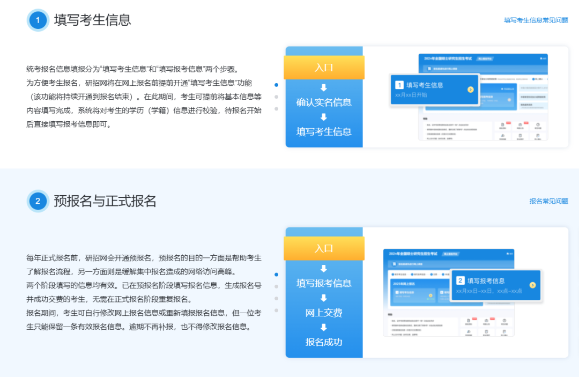
Task: Select third carousel dot in 填写考生信息 section
Action: 276,109
